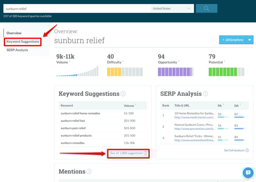The width and height of the screenshot is (256, 182).
Task: Expand the QASymphony list dropdown arrow
Action: pos(250,40)
